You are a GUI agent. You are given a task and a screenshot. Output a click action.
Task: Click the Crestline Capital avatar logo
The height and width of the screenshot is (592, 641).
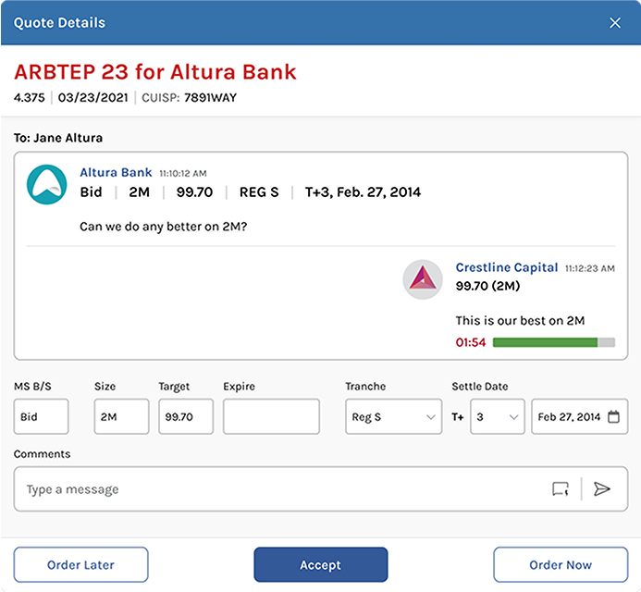pos(423,278)
